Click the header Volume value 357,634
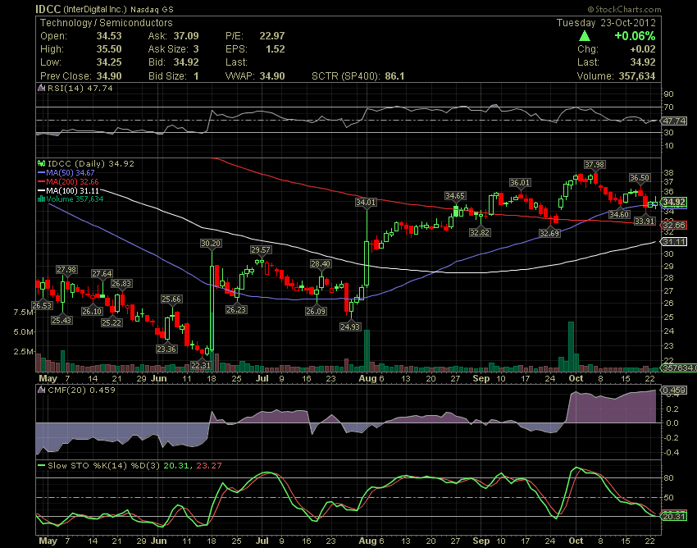The image size is (697, 548). pos(637,76)
